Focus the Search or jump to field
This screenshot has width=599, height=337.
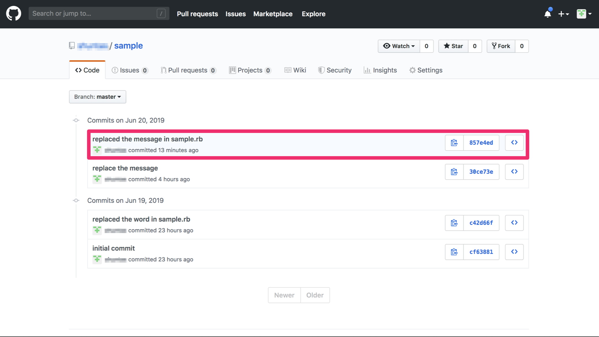[94, 14]
